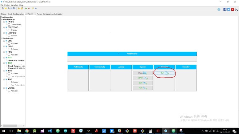
Task: Switch to the Pinout tab
Action: (x=4, y=14)
